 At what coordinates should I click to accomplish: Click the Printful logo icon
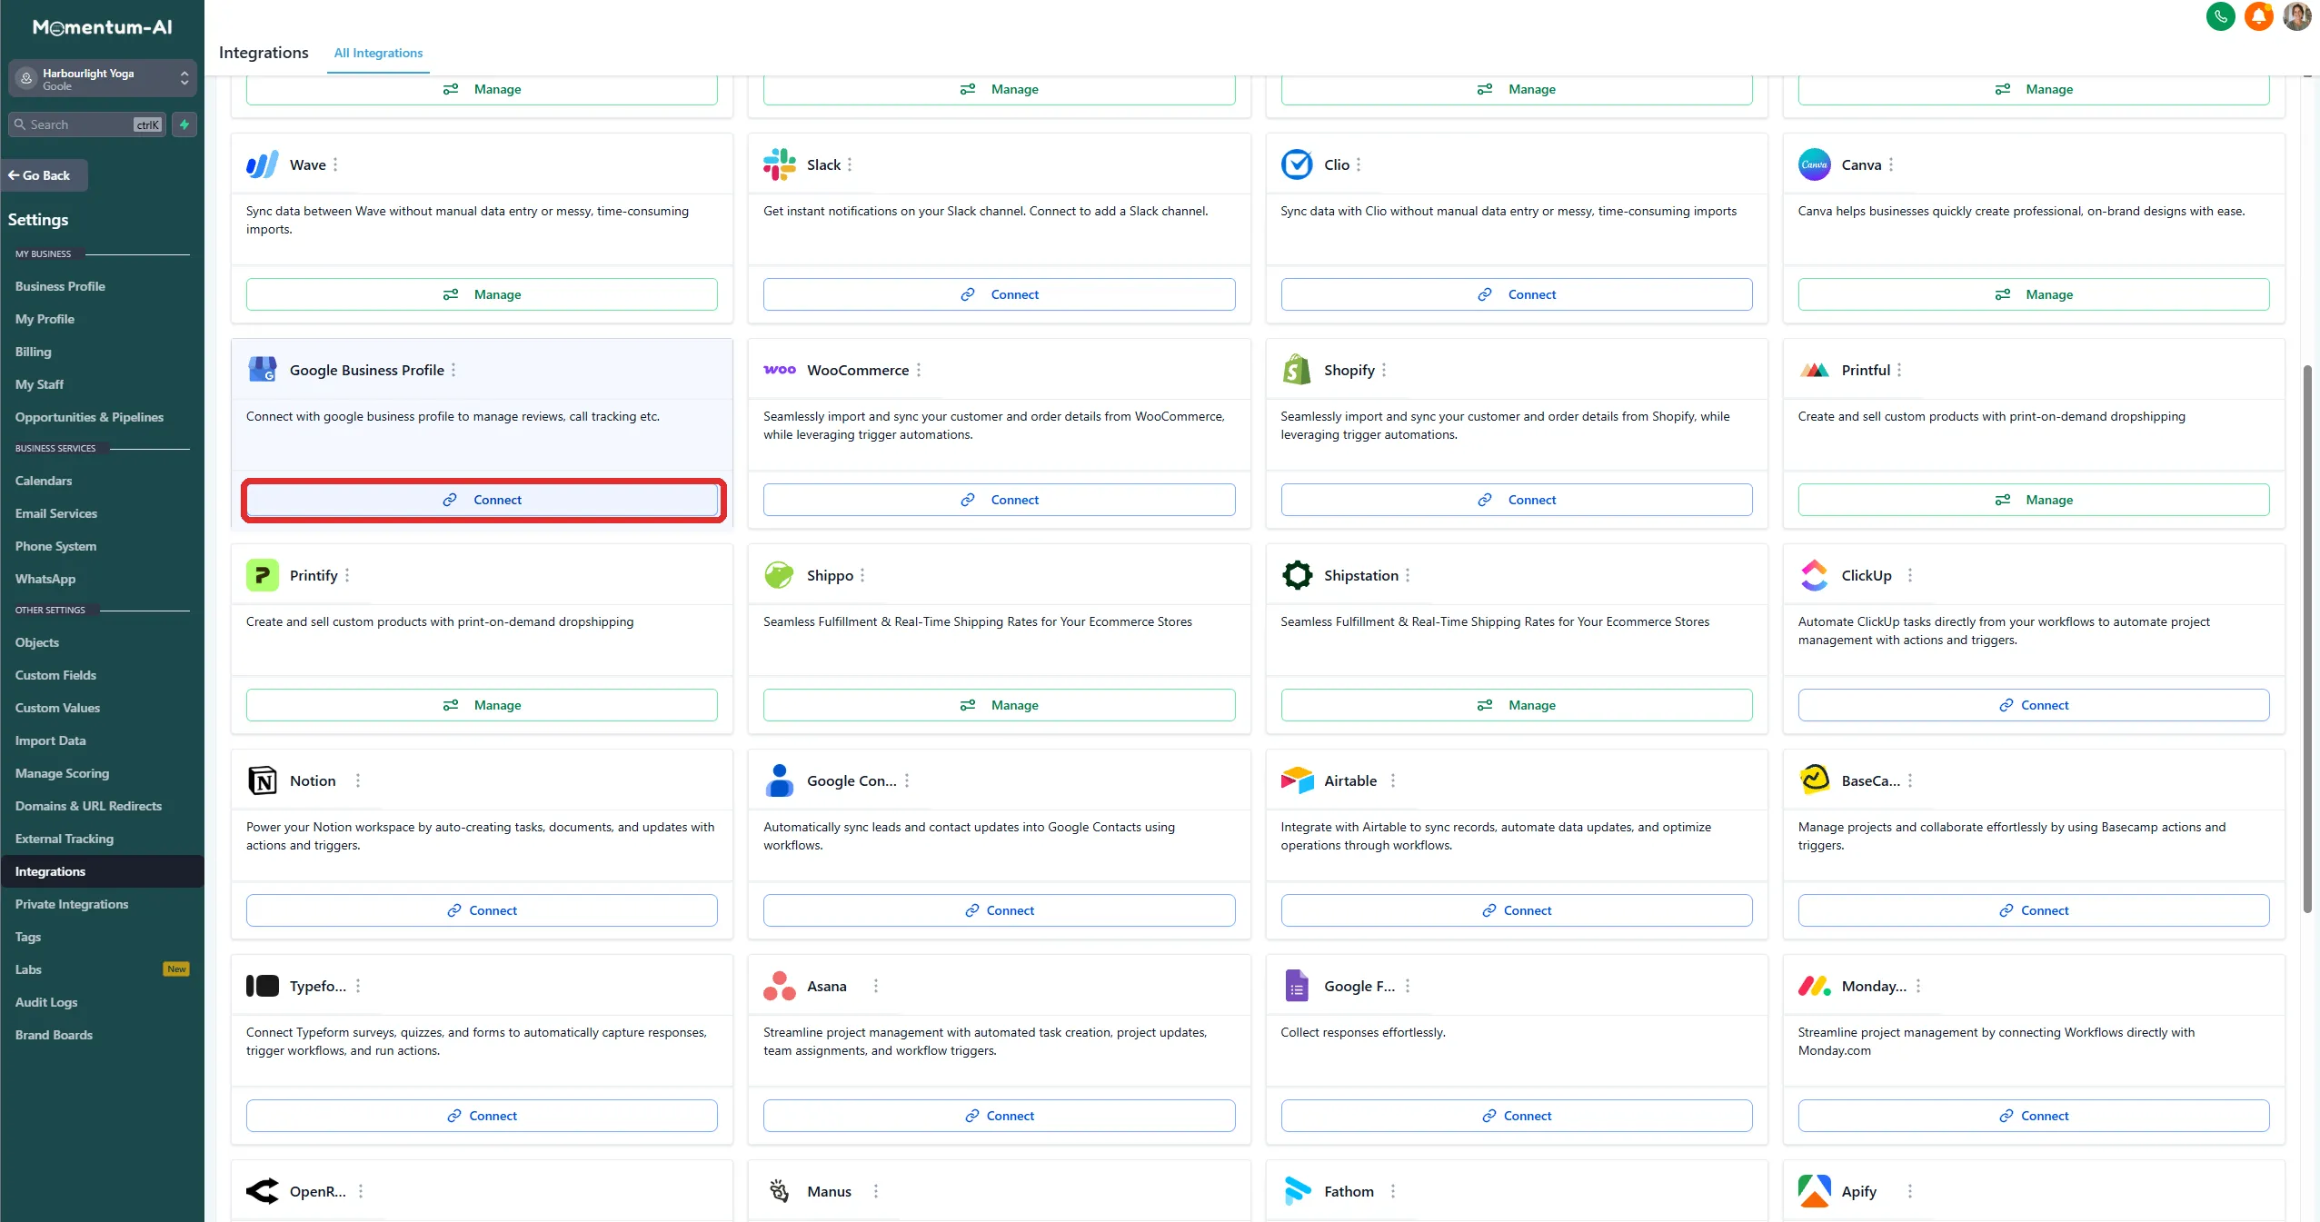point(1814,370)
